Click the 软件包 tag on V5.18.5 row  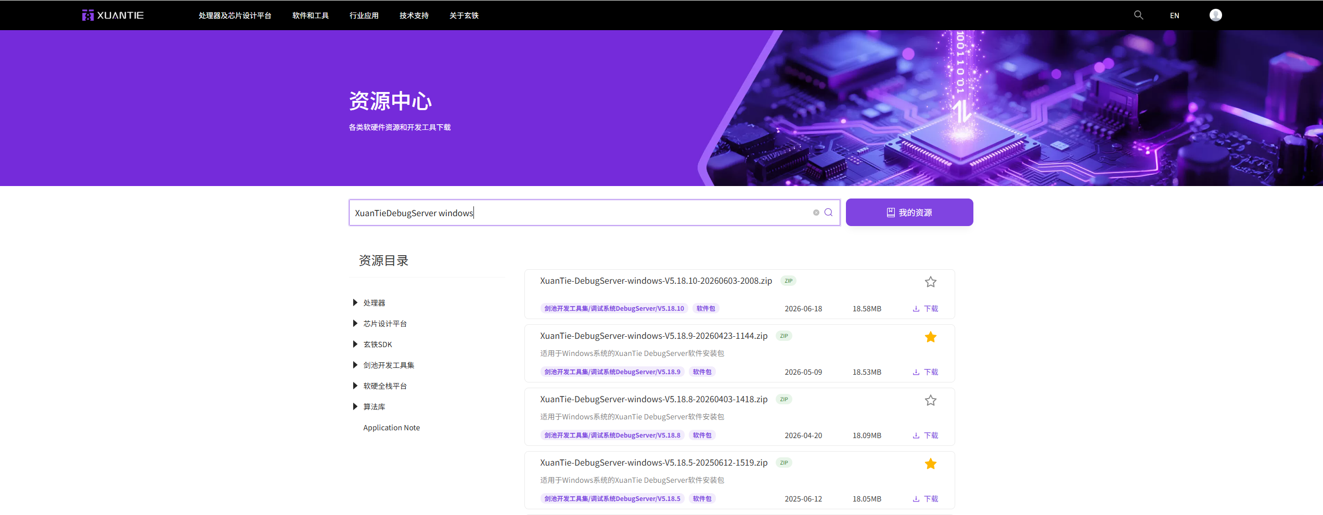702,499
